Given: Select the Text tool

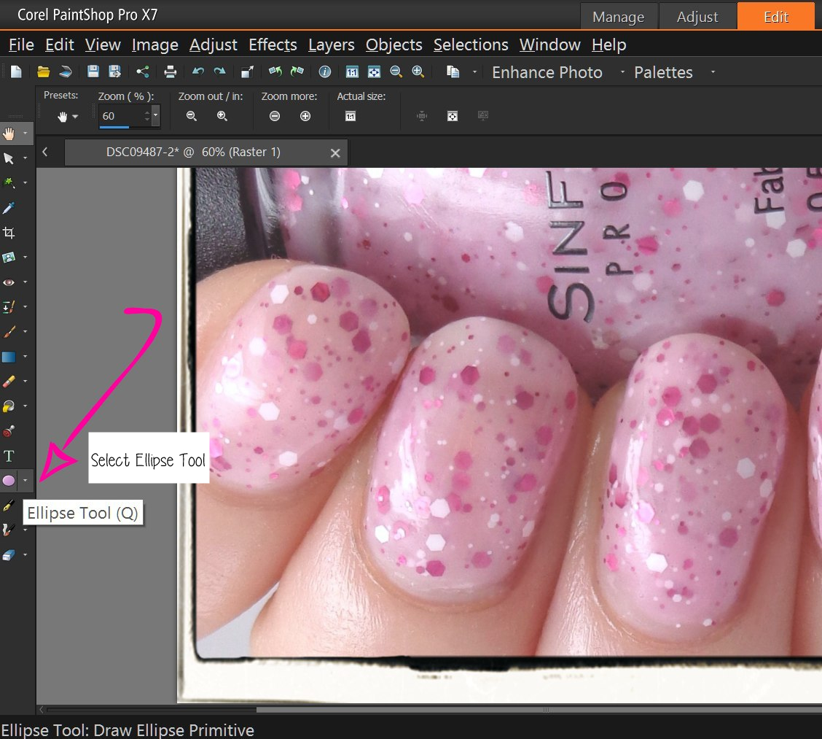Looking at the screenshot, I should [x=10, y=455].
